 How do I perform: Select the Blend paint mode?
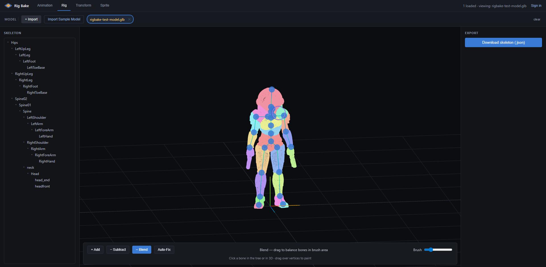(142, 250)
